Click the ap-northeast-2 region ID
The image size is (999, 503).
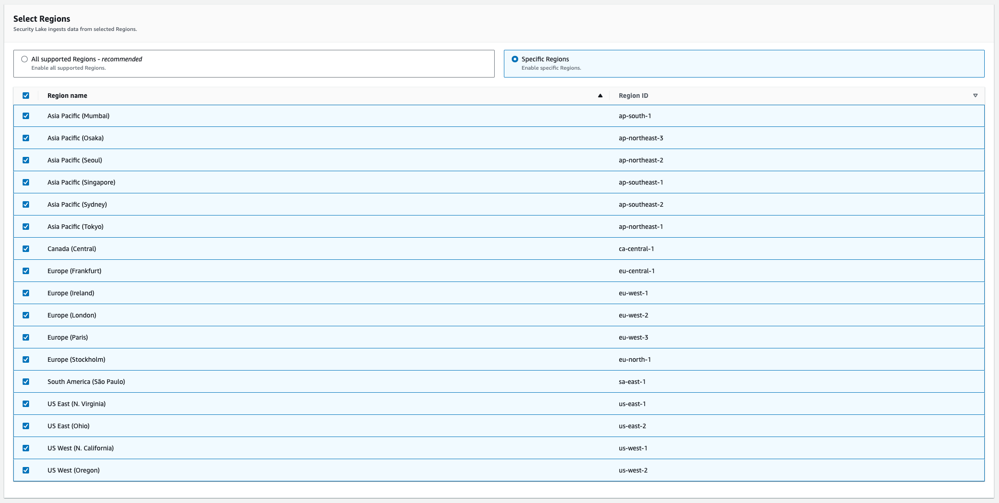641,160
